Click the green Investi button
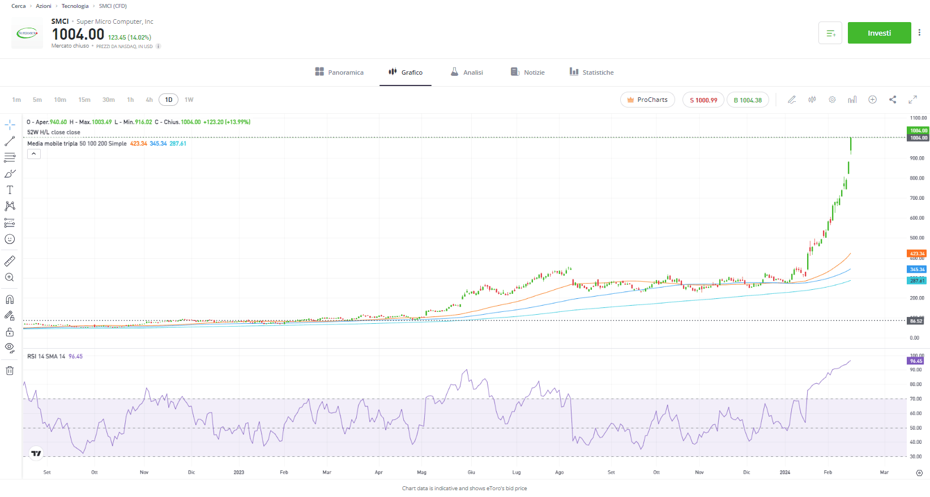The height and width of the screenshot is (497, 930). (880, 33)
